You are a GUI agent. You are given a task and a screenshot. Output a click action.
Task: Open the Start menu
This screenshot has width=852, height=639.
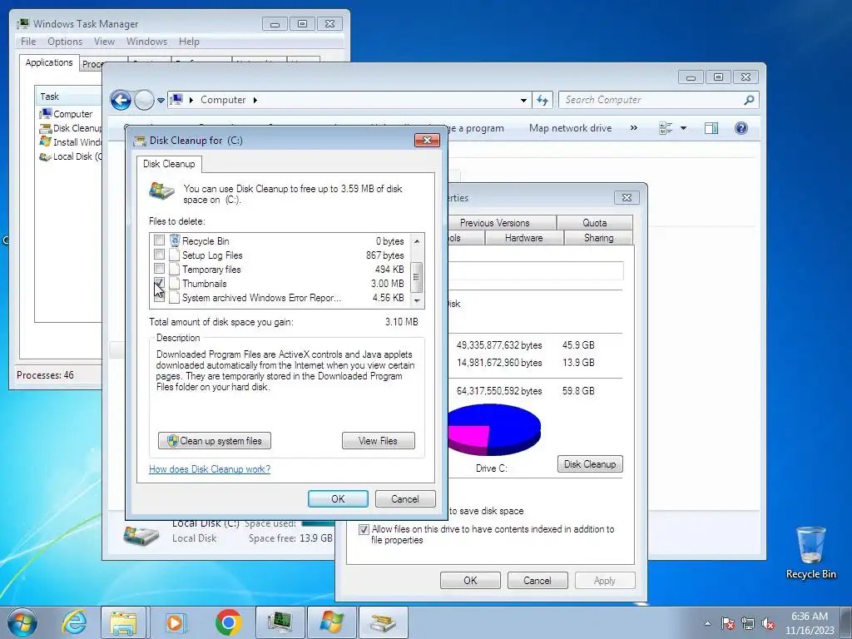coord(22,622)
